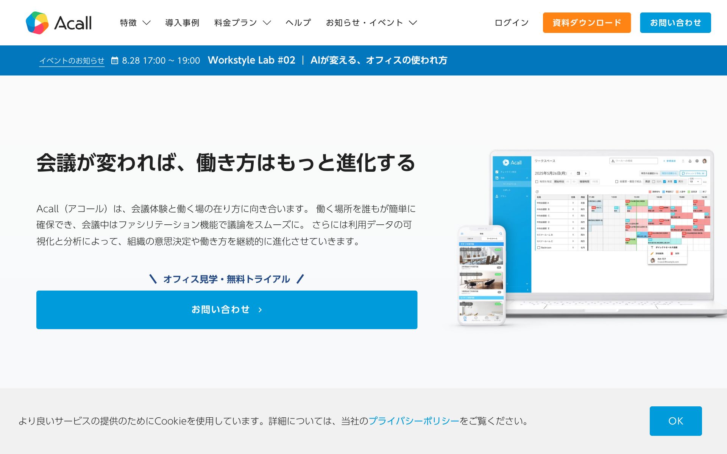Open the ヘルプ menu item
The width and height of the screenshot is (727, 454).
coord(298,23)
